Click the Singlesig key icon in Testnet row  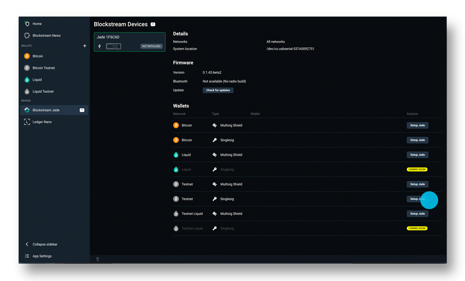pos(215,199)
